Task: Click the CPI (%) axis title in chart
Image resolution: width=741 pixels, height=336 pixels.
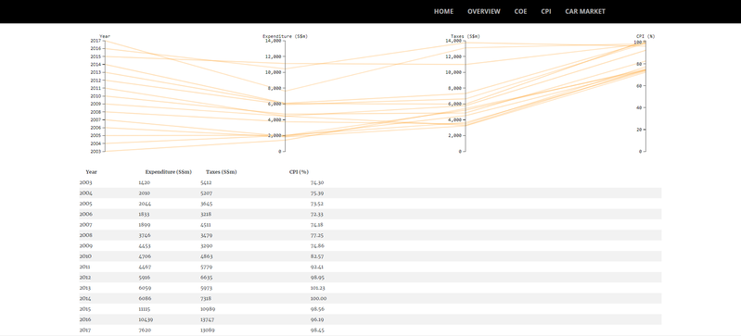Action: (x=645, y=36)
